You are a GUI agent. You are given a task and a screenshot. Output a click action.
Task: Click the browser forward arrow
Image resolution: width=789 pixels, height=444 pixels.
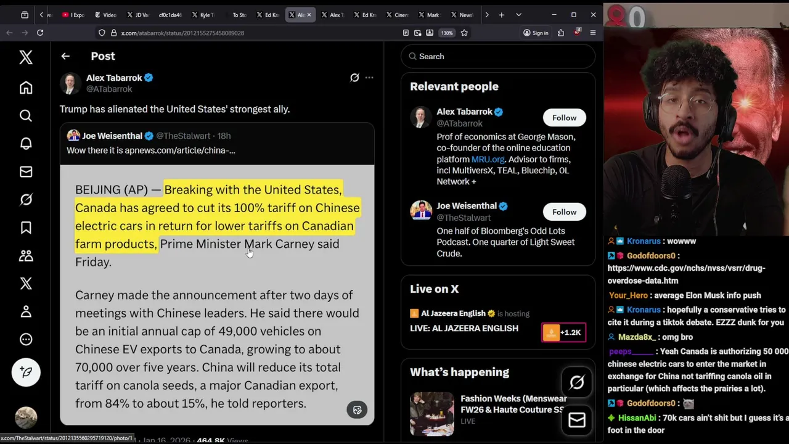pyautogui.click(x=25, y=33)
